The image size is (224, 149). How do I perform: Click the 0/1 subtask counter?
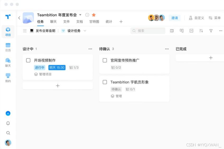(130, 89)
